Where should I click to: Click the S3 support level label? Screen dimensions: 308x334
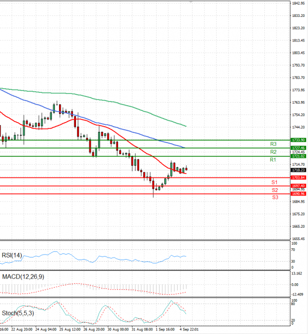click(x=275, y=197)
